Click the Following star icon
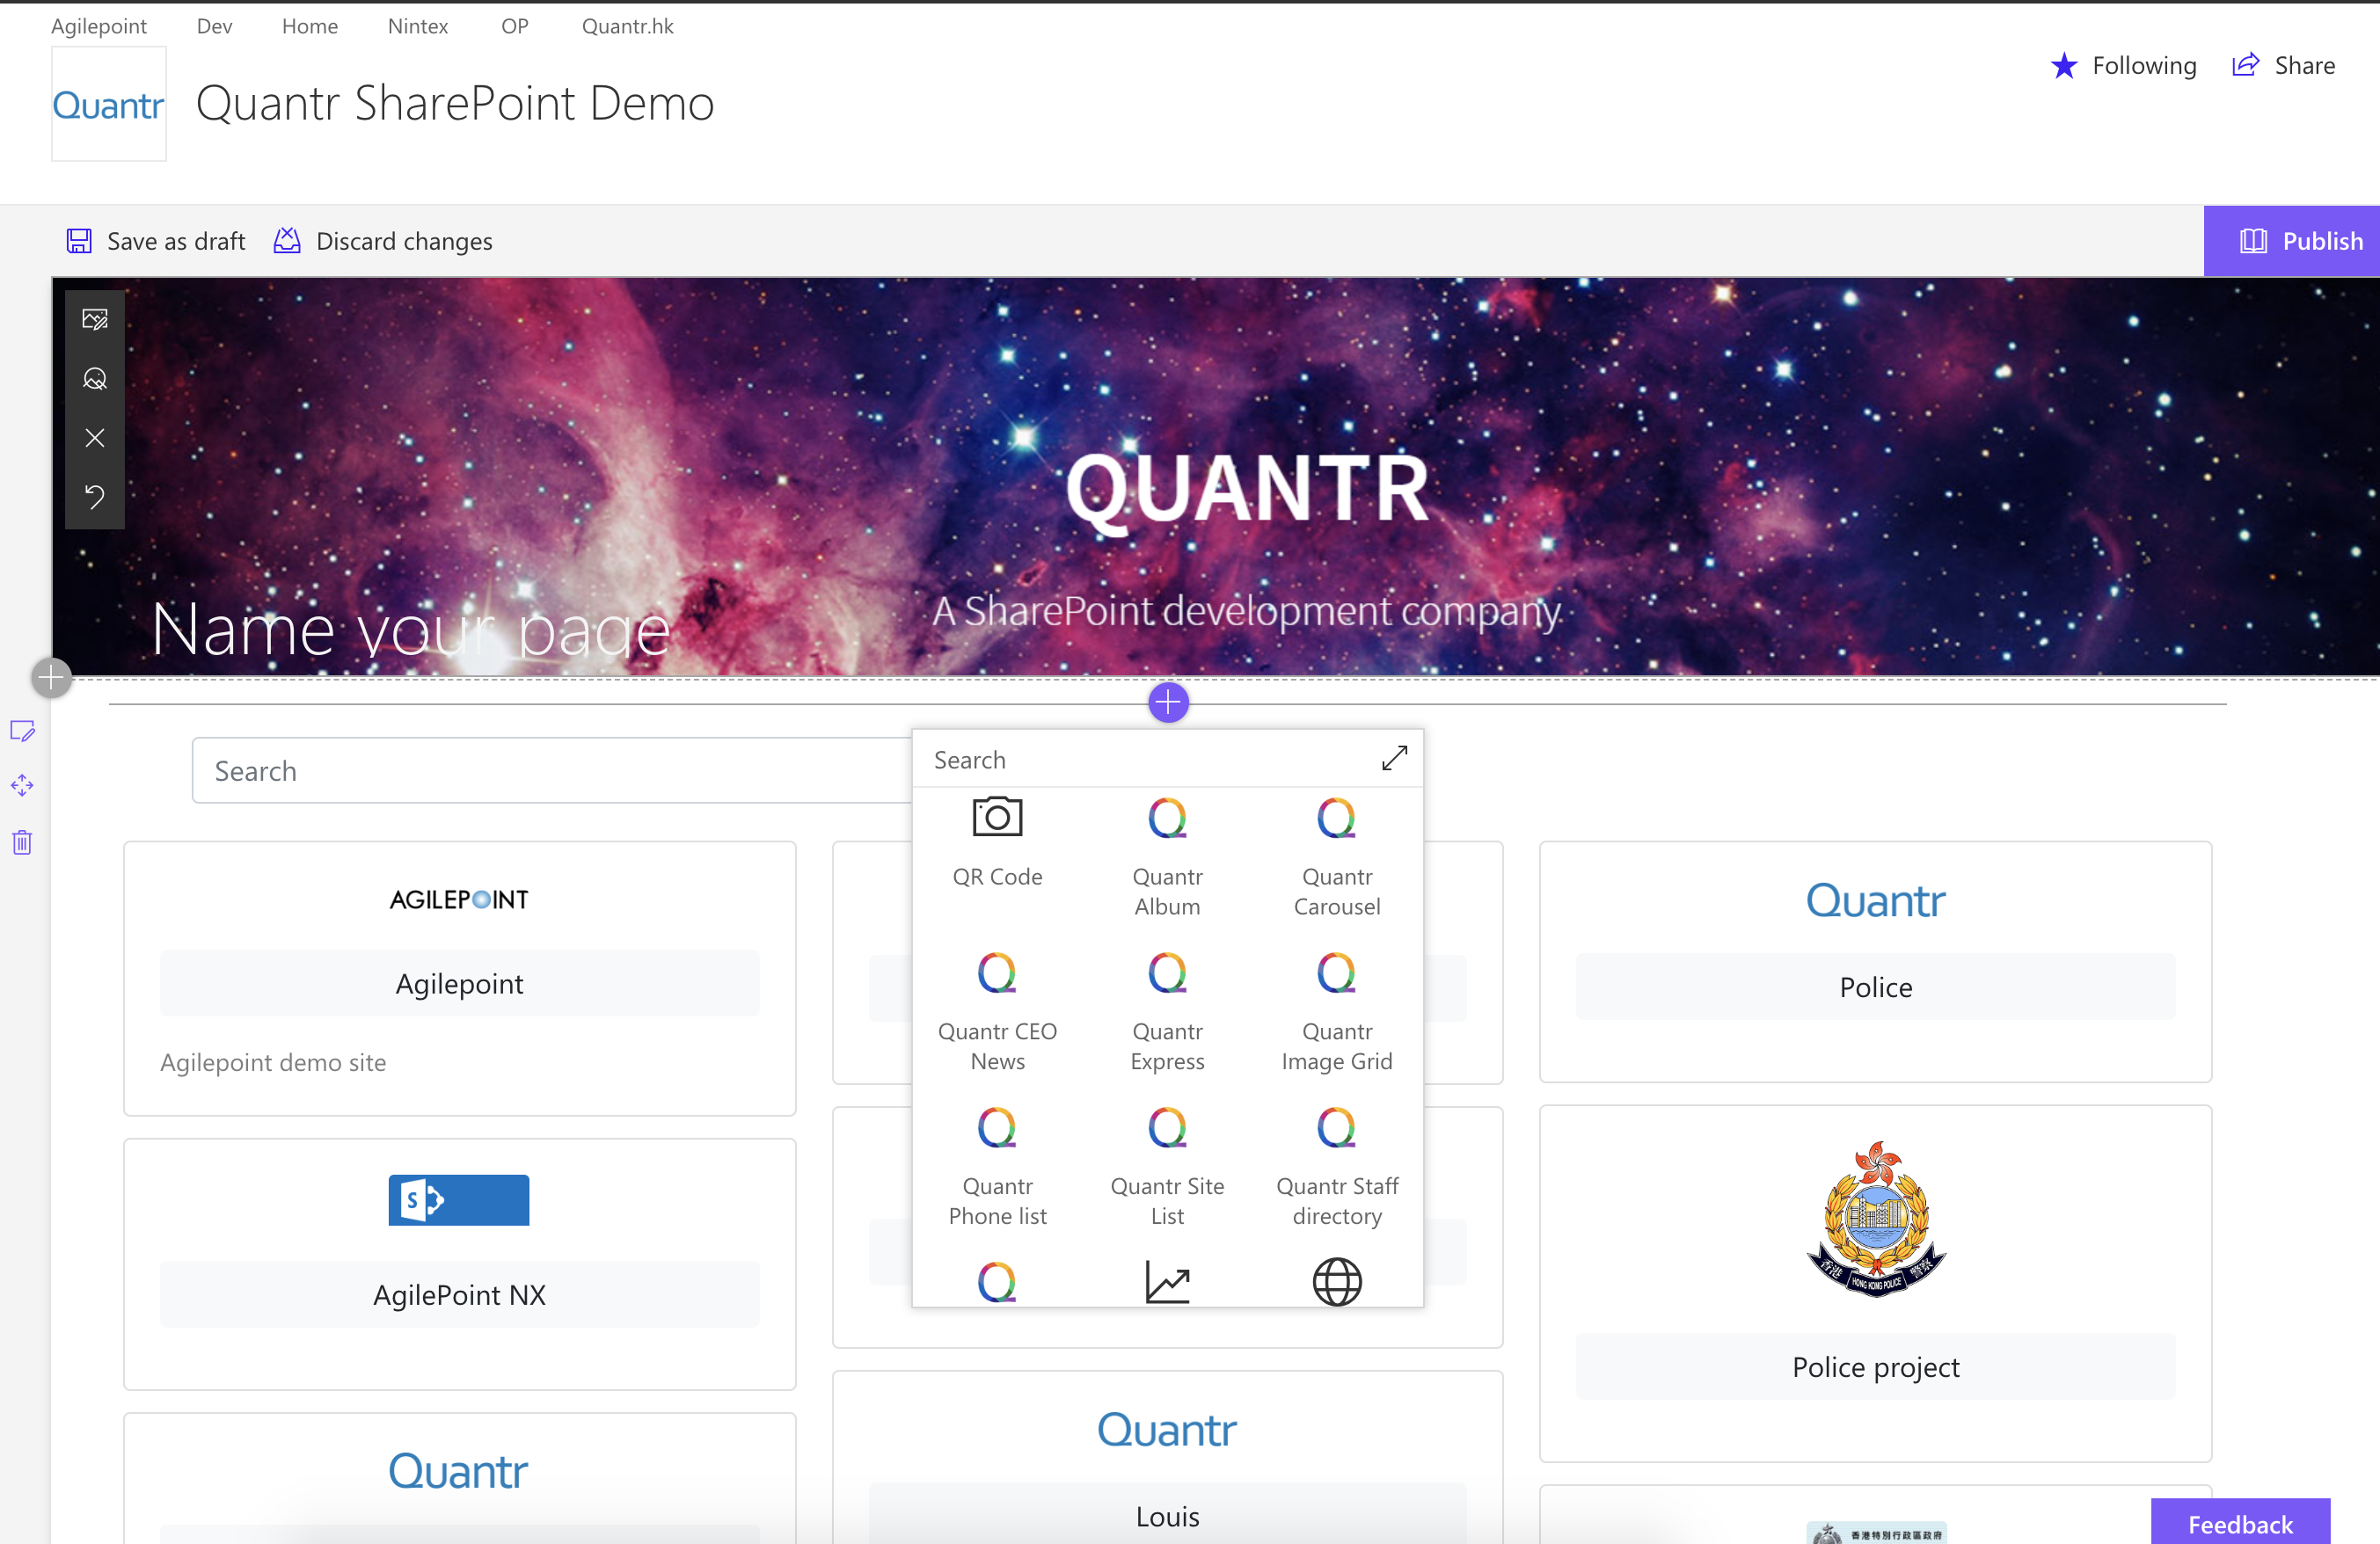The width and height of the screenshot is (2380, 1544). pos(2064,66)
